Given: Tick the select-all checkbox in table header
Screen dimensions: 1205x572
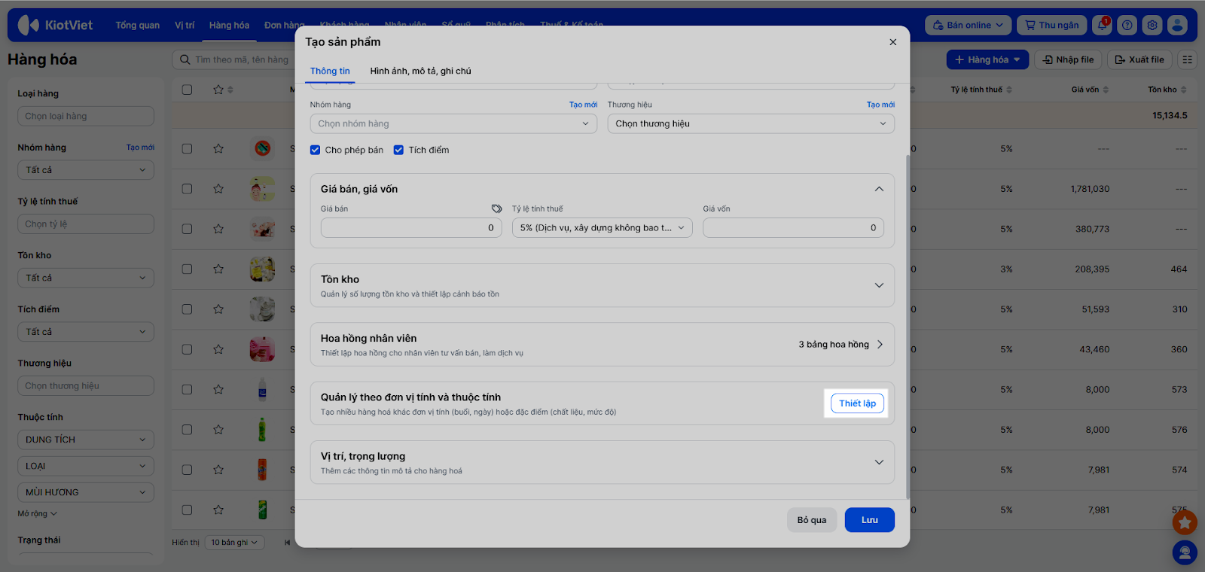Looking at the screenshot, I should (187, 90).
